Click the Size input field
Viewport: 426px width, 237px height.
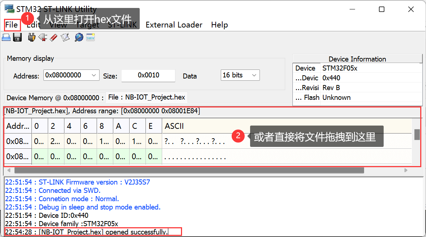[x=148, y=75]
